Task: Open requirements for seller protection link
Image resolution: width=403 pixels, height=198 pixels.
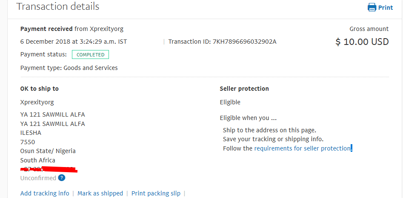Action: click(302, 148)
